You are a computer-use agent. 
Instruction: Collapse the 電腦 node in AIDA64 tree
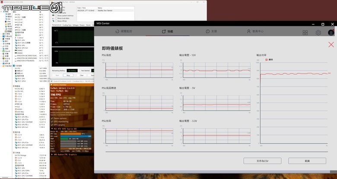(x=2, y=12)
